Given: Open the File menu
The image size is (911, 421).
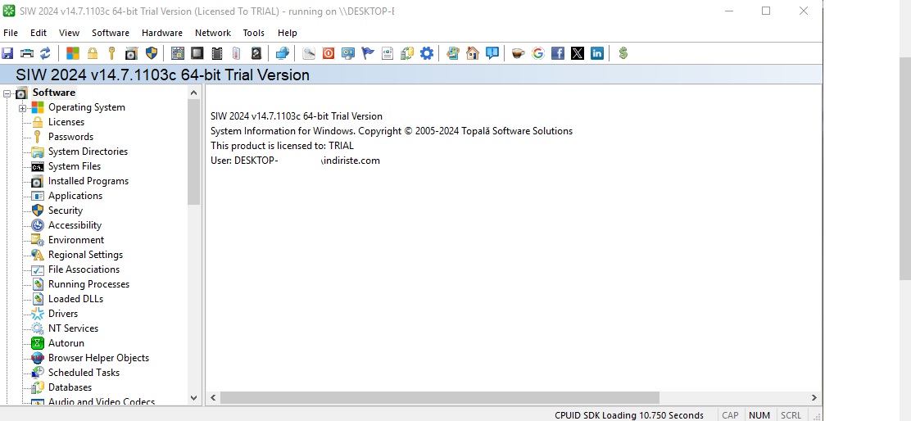Looking at the screenshot, I should pos(11,33).
